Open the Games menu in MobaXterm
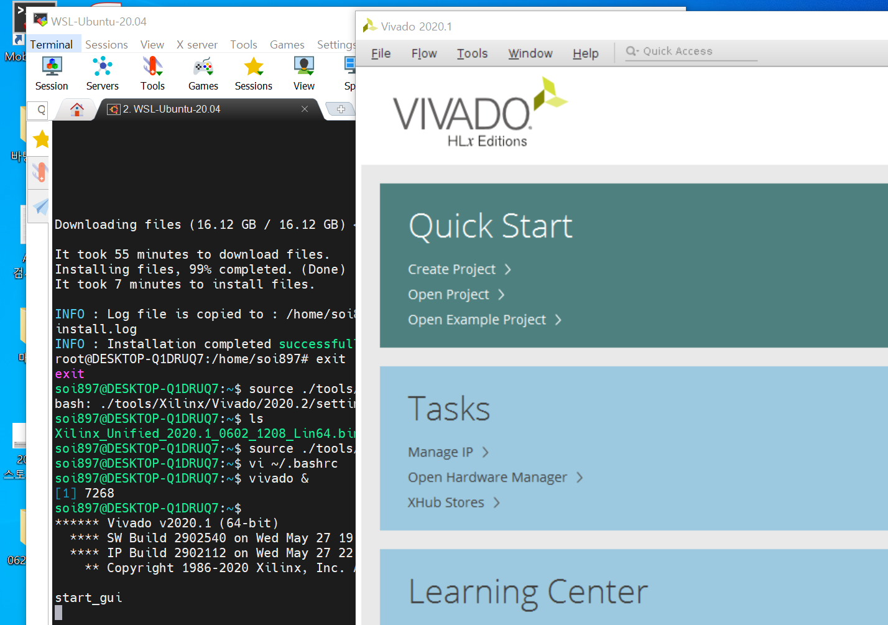Image resolution: width=888 pixels, height=625 pixels. (287, 44)
